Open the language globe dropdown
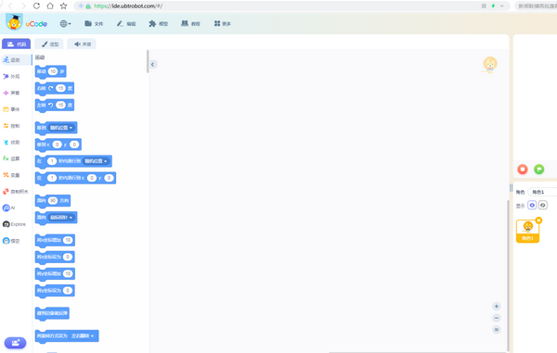 pyautogui.click(x=65, y=24)
